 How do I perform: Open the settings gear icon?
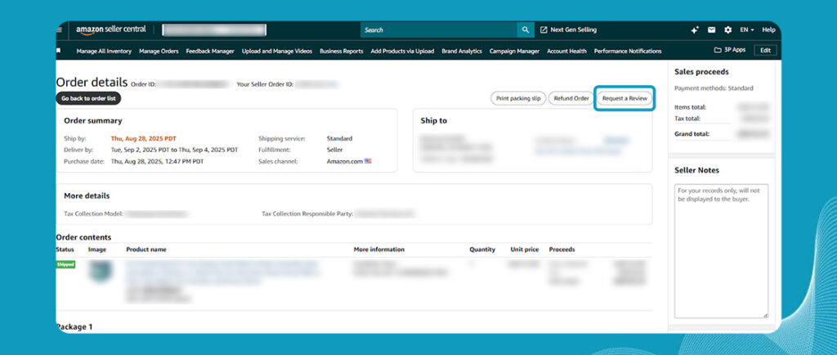point(727,30)
